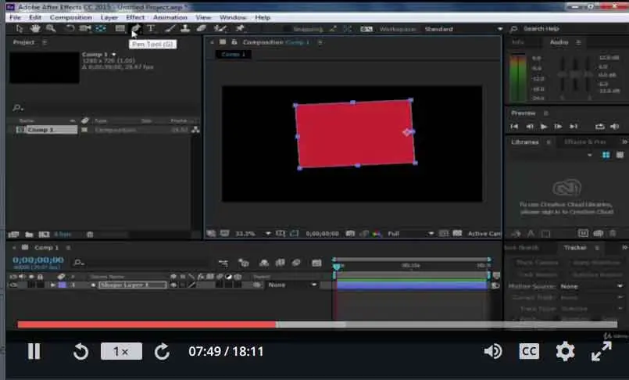The height and width of the screenshot is (380, 629).
Task: Open the Full resolution dropdown
Action: point(411,234)
